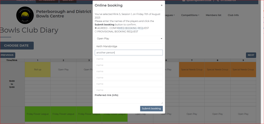This screenshot has height=124, width=264.
Task: Open the Members list page
Action: 213,15
